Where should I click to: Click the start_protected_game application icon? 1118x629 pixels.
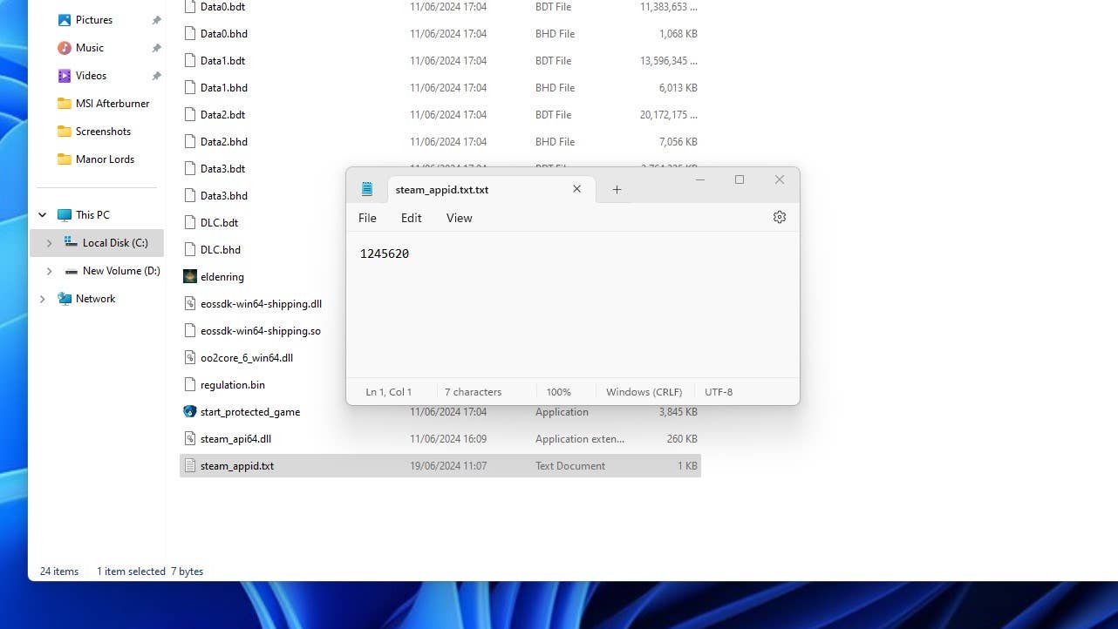(190, 411)
